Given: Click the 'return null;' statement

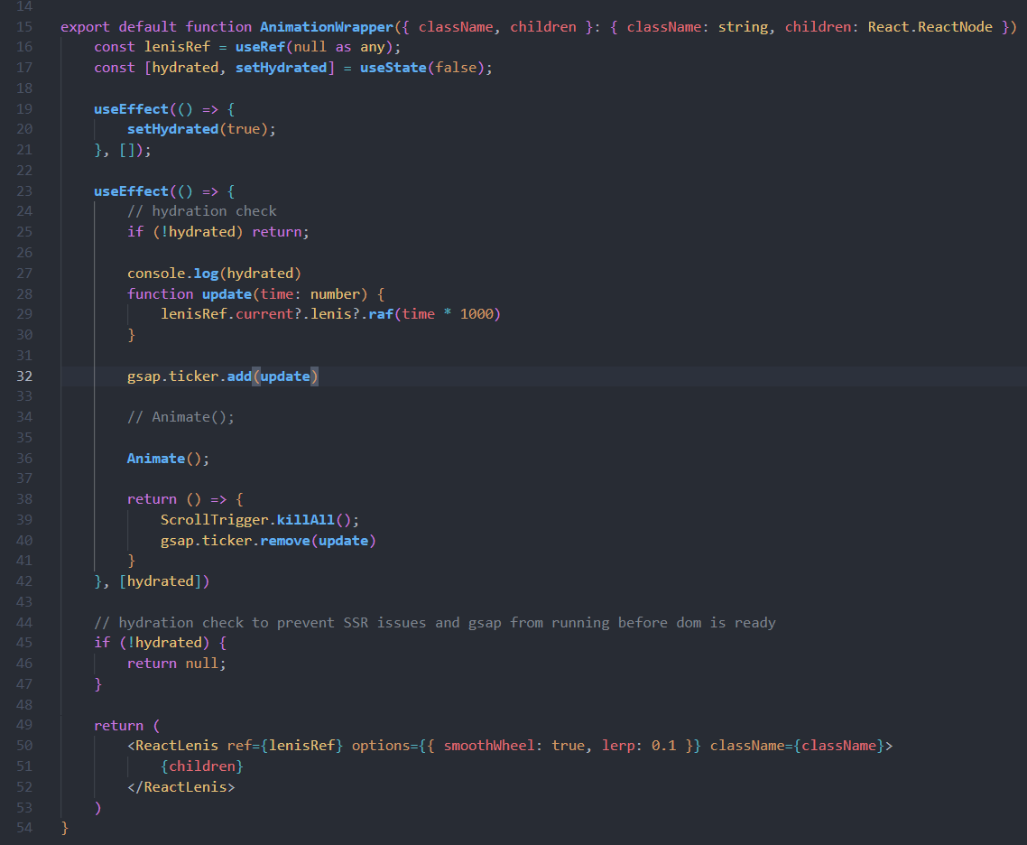Looking at the screenshot, I should pos(177,664).
